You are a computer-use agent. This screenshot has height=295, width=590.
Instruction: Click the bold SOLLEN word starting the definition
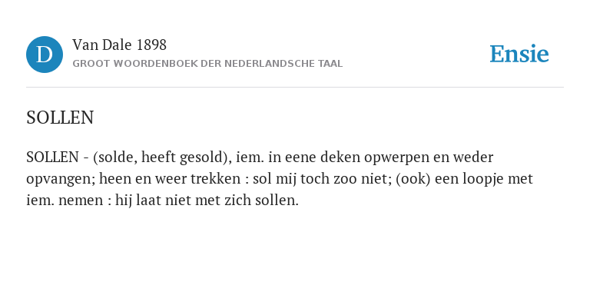pos(52,157)
